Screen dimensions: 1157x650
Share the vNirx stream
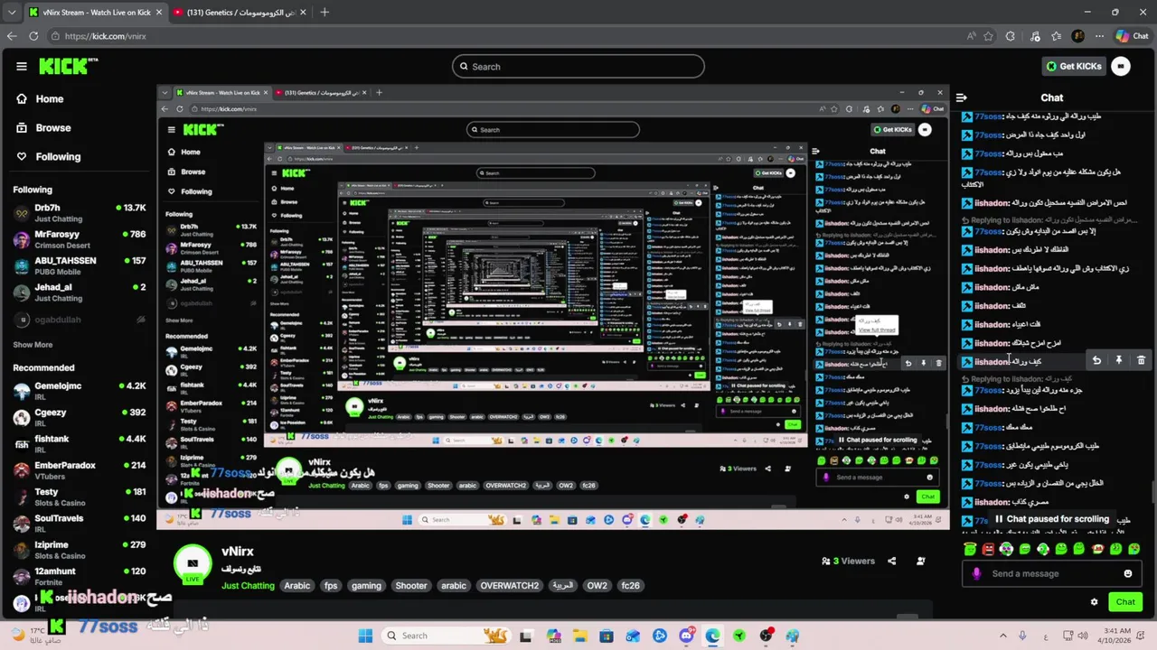[x=892, y=561]
